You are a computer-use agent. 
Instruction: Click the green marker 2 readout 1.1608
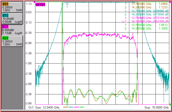coord(163,28)
